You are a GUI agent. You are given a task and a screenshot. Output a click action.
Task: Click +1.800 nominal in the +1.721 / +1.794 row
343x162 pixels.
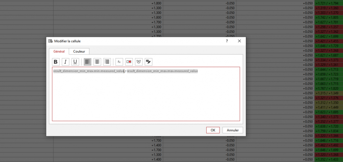point(157,3)
